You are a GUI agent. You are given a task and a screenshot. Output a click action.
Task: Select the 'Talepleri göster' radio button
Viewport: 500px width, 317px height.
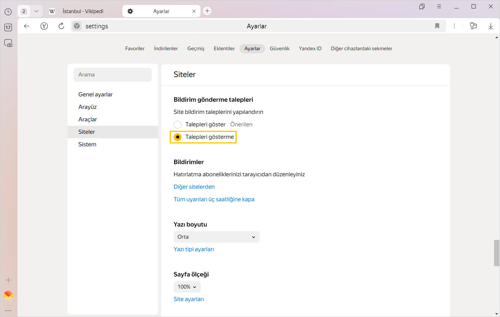tap(178, 124)
